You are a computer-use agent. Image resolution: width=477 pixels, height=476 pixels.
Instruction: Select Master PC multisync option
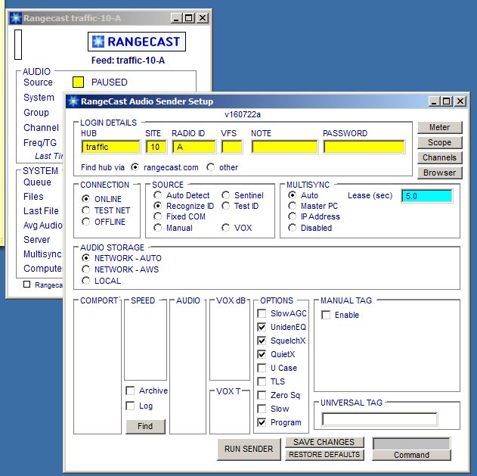(x=293, y=206)
